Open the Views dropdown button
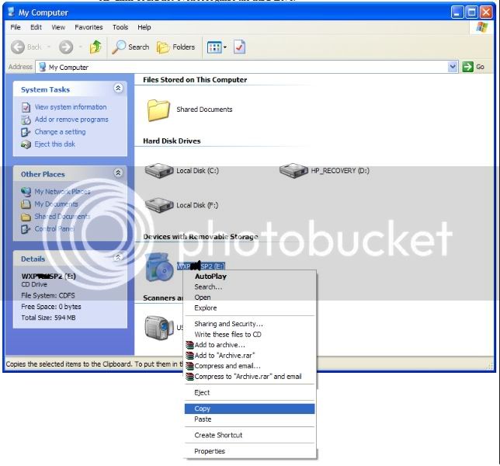Screen dimensions: 500x466 (x=217, y=47)
